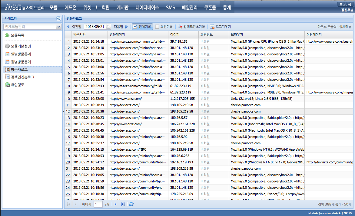Enable the 회원기록 checkbox
The width and height of the screenshot is (355, 216).
pos(157,27)
